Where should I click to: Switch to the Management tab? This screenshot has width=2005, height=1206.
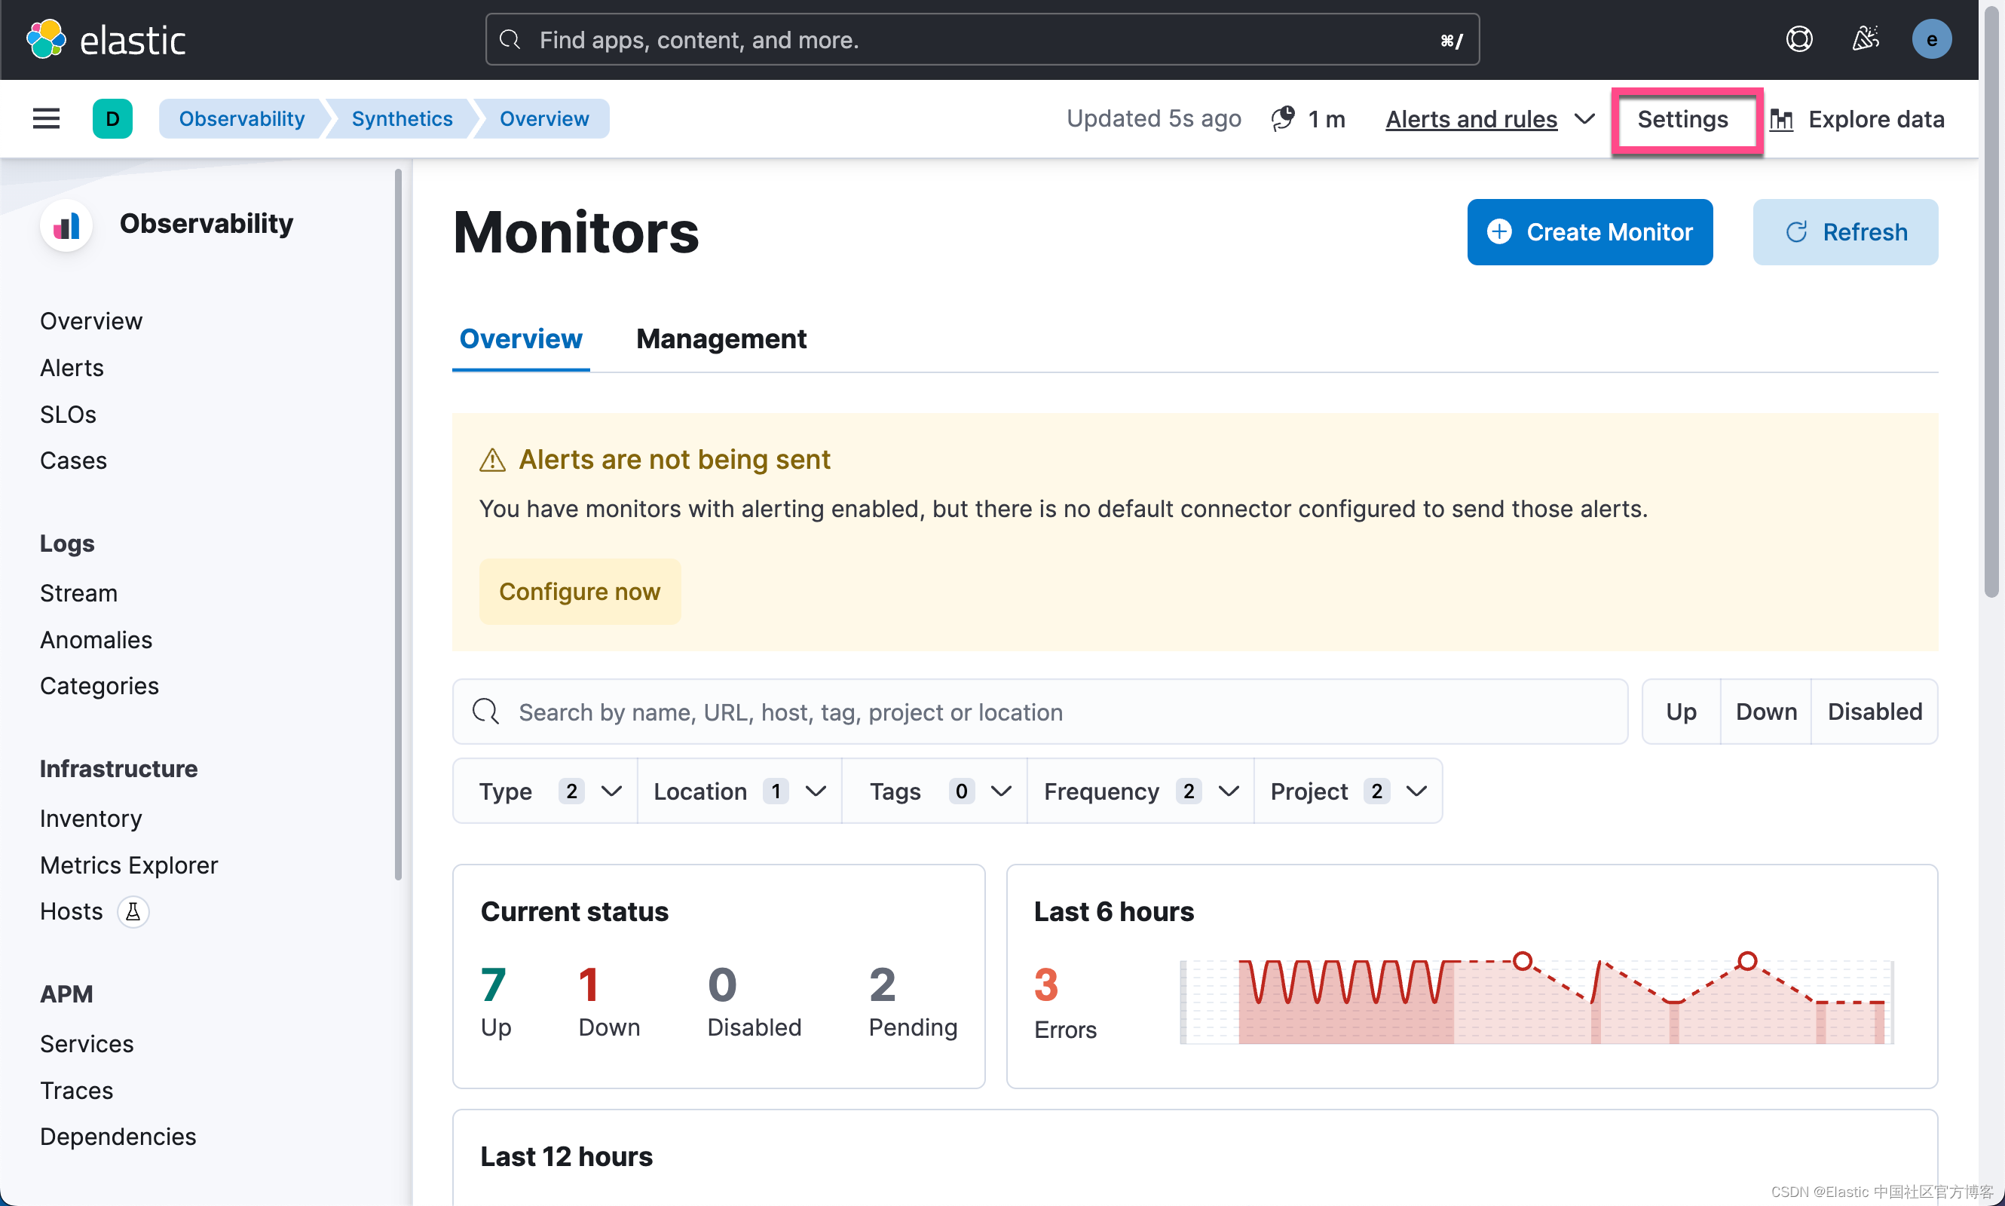tap(721, 338)
